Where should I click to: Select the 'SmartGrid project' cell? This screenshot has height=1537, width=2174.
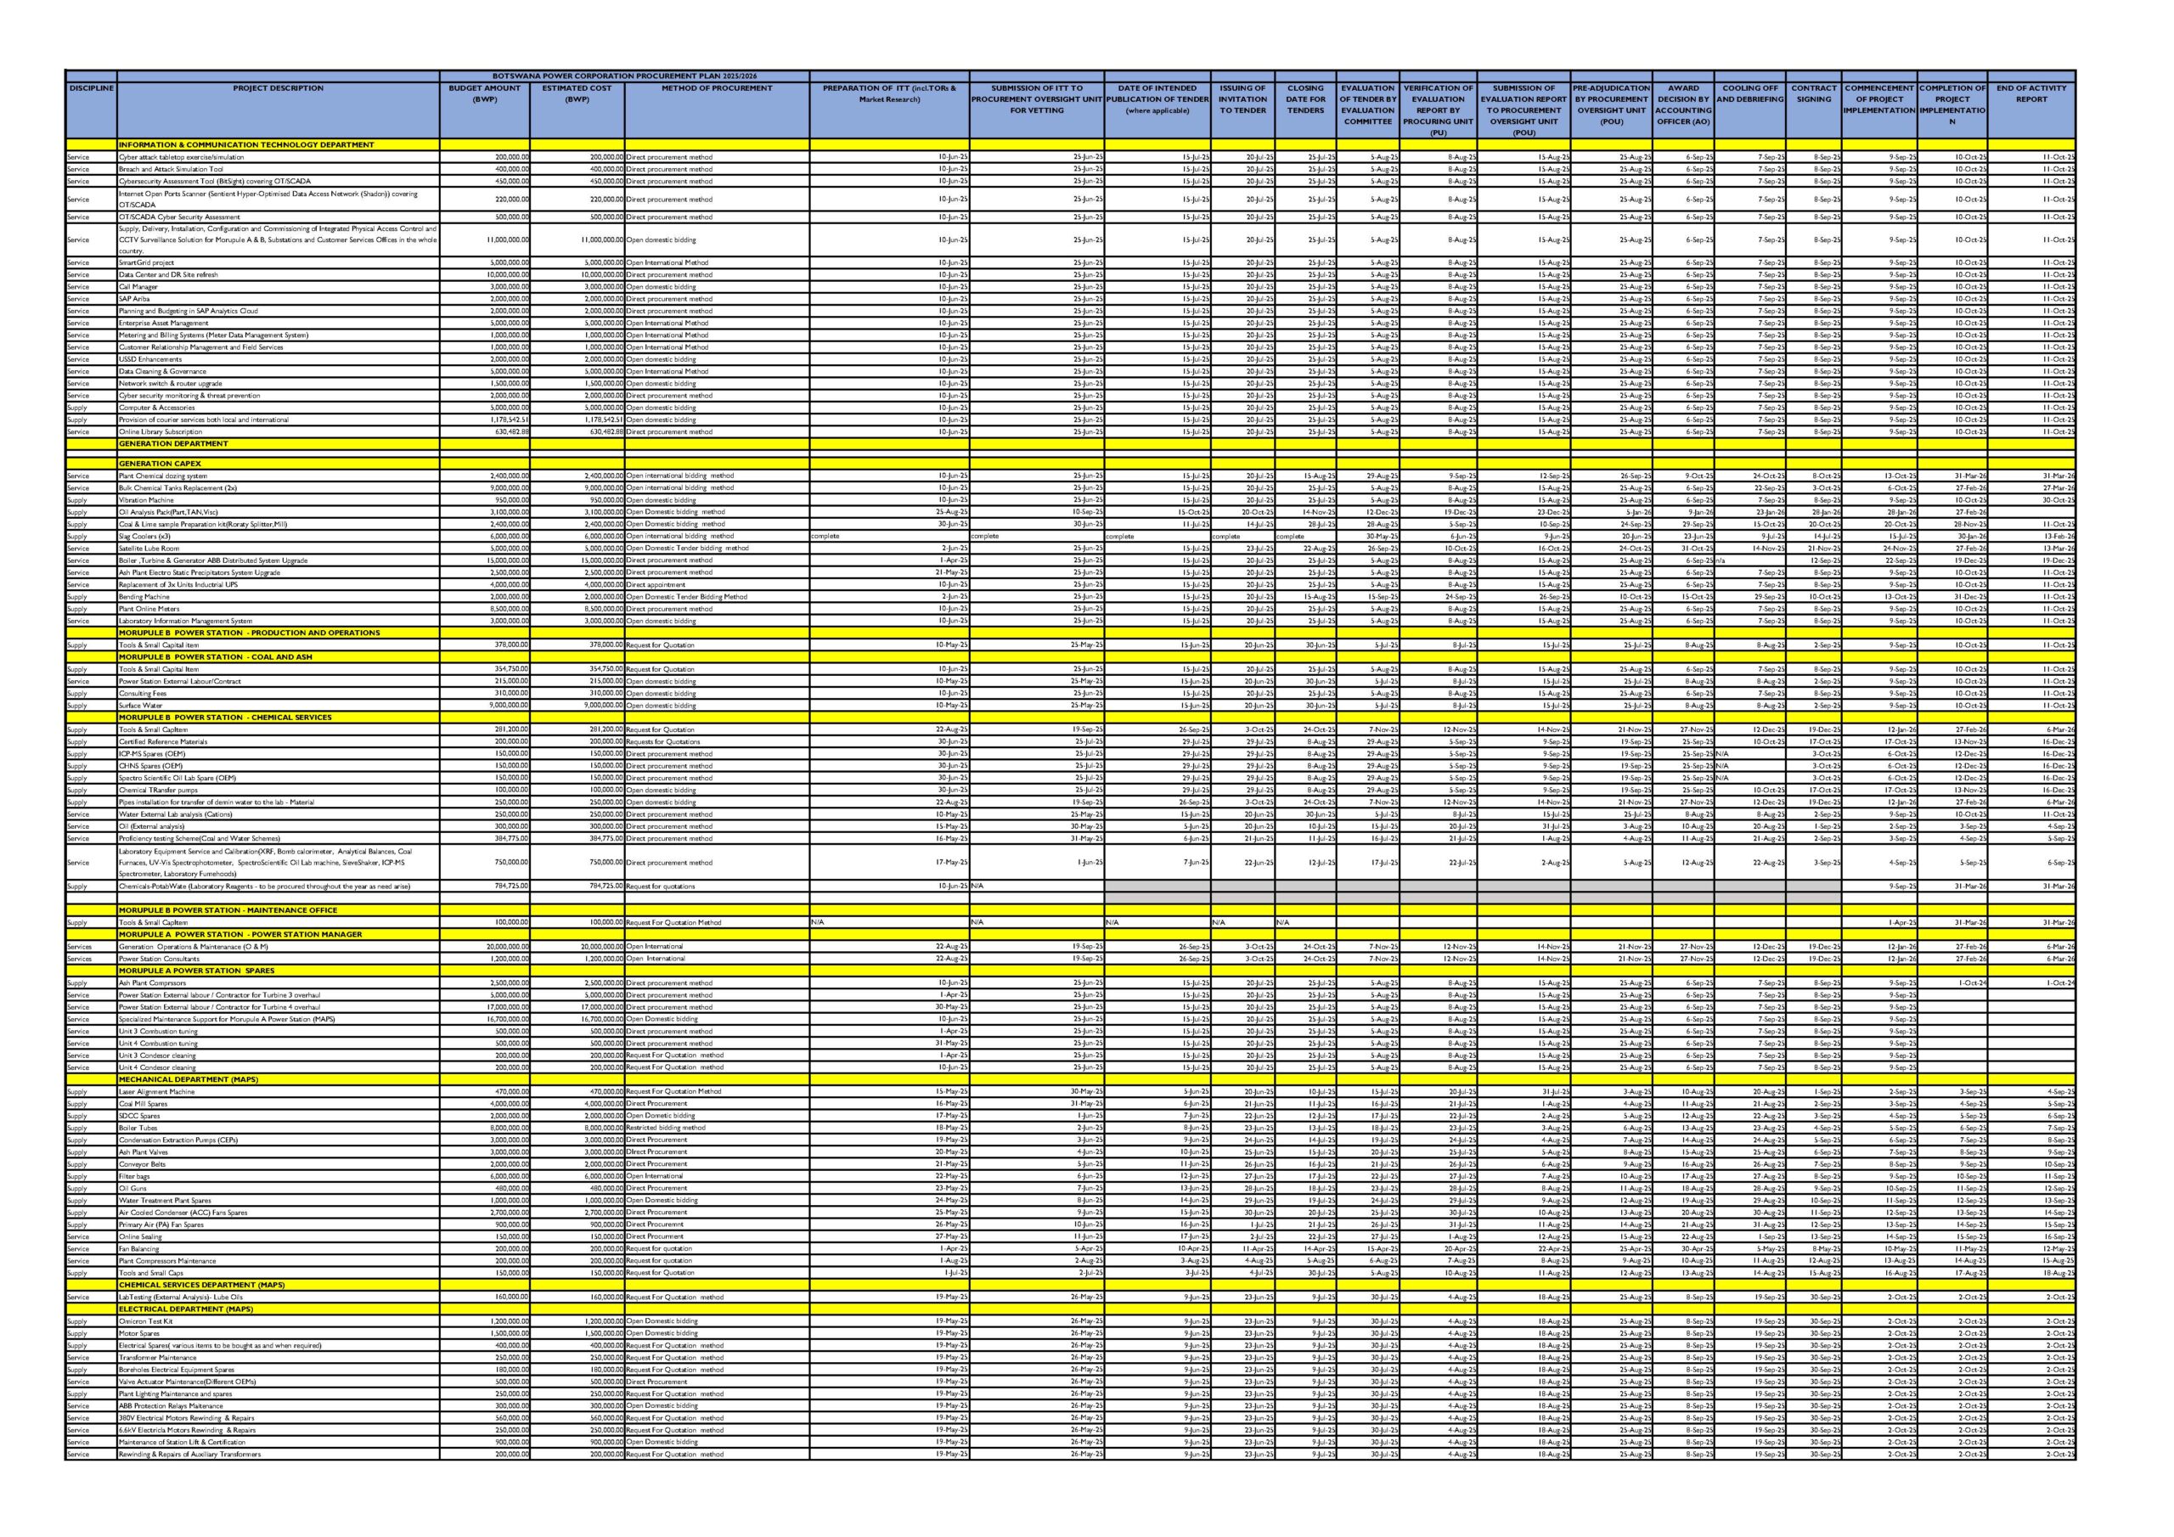tap(278, 263)
